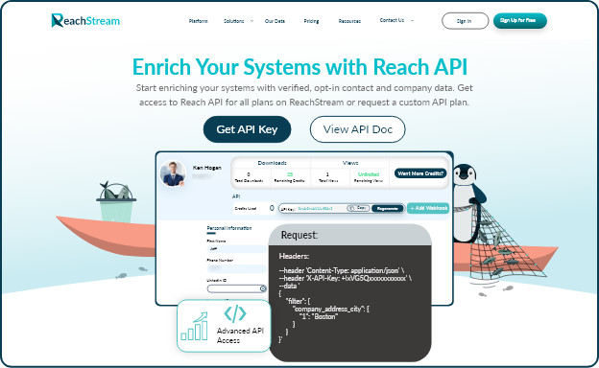Click the LinkedIn ID input field
599x368 pixels.
[x=236, y=288]
